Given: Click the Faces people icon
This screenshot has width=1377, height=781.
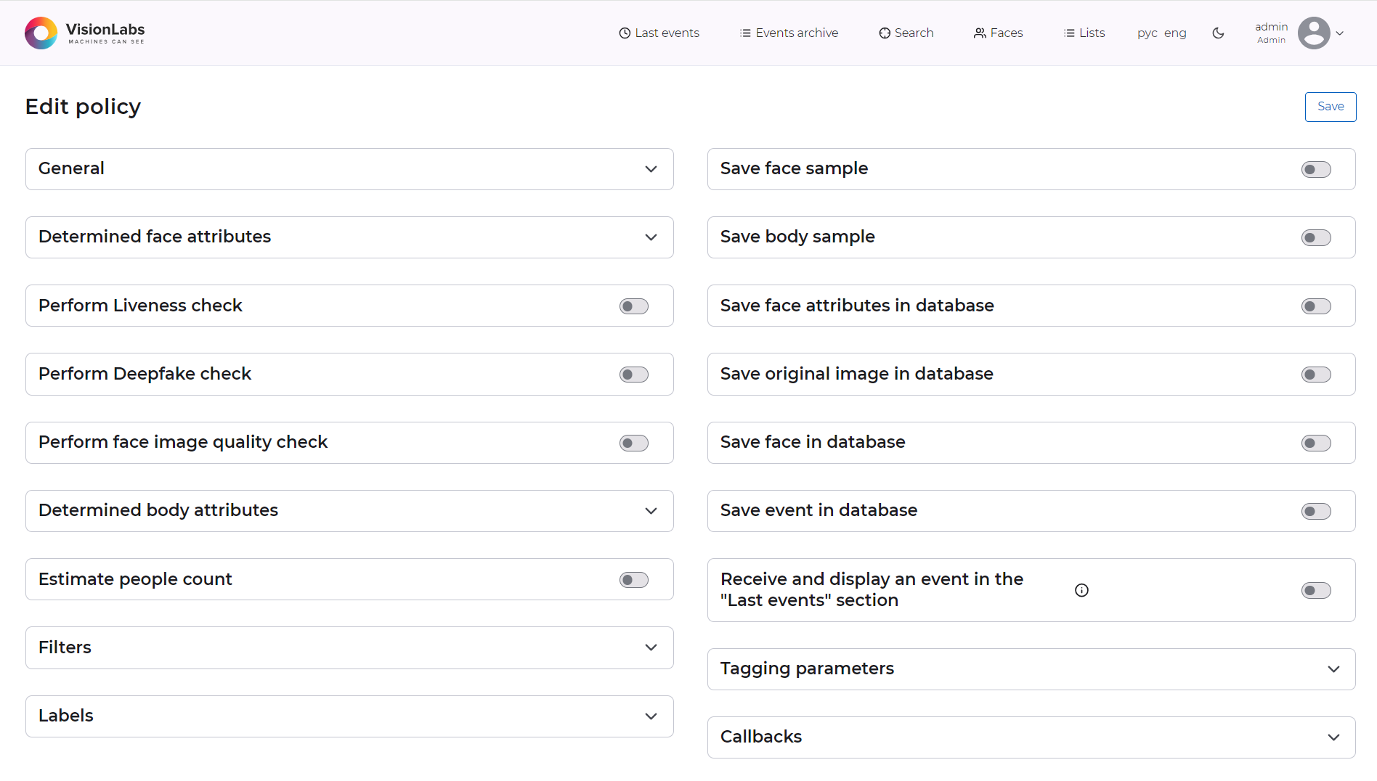Looking at the screenshot, I should pos(980,33).
